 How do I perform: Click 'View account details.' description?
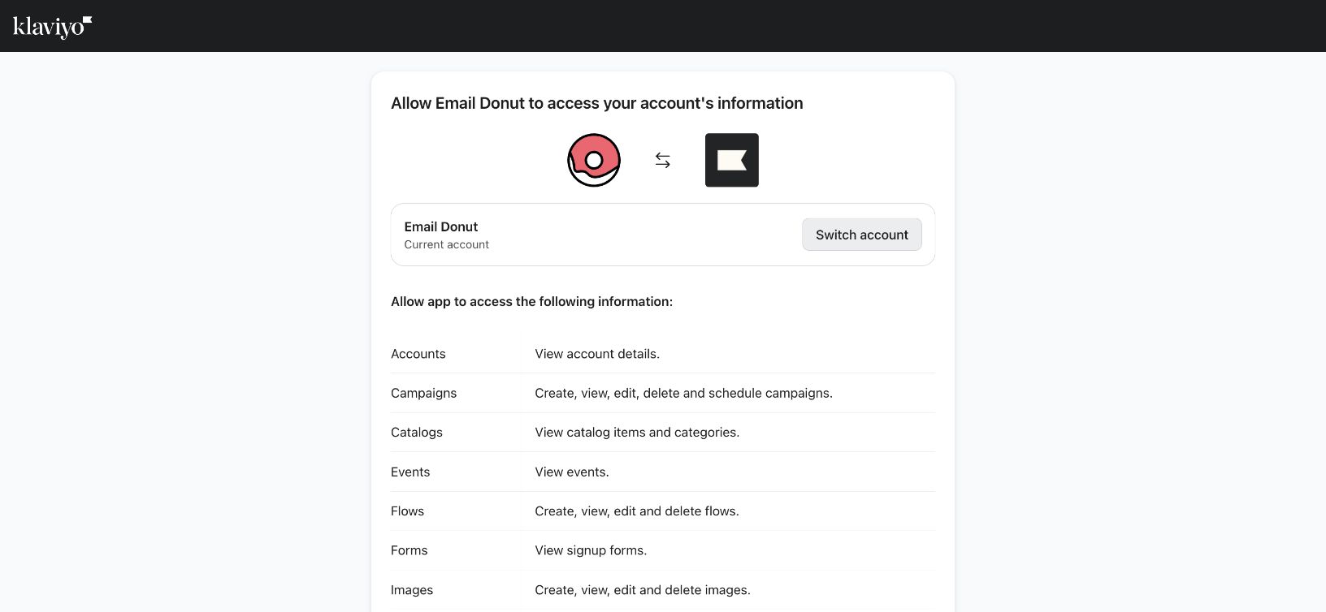597,354
